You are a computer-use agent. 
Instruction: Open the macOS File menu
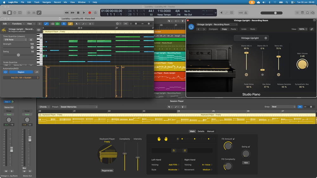tap(23, 2)
